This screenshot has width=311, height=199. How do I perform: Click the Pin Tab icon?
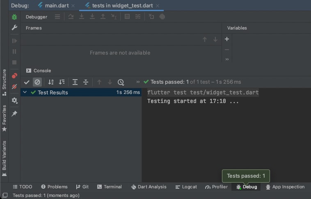click(x=14, y=114)
